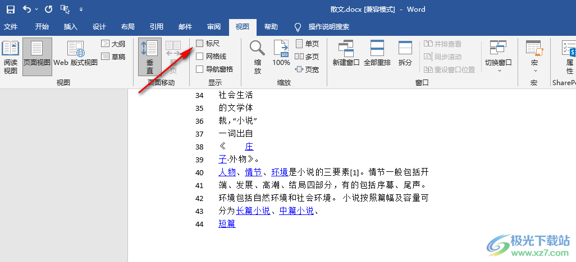
Task: Choose 单页 one page zoom
Action: (x=307, y=44)
